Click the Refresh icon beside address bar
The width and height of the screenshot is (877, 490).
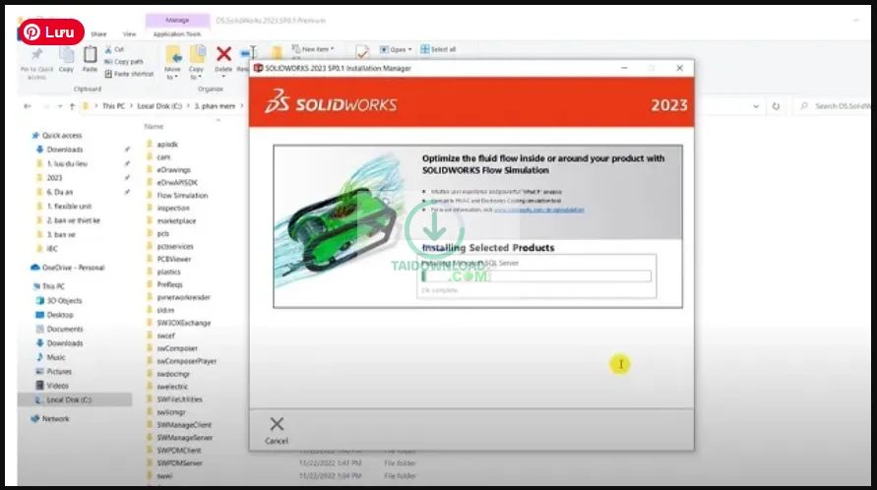point(776,106)
